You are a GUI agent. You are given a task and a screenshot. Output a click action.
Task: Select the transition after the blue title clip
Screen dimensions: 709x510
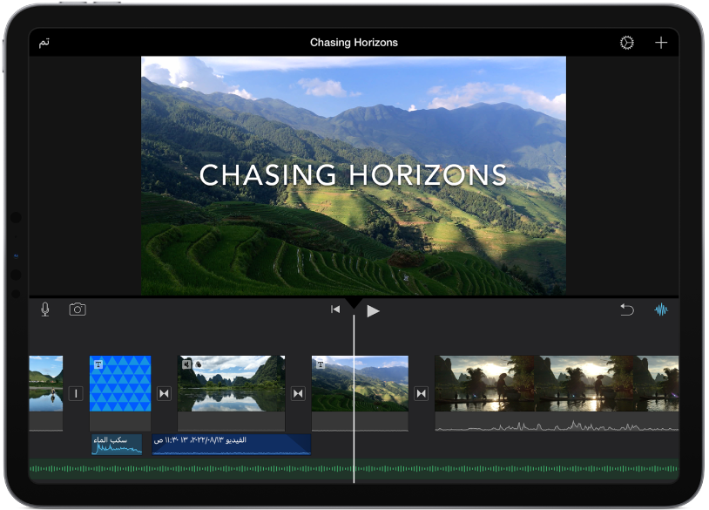(x=164, y=393)
